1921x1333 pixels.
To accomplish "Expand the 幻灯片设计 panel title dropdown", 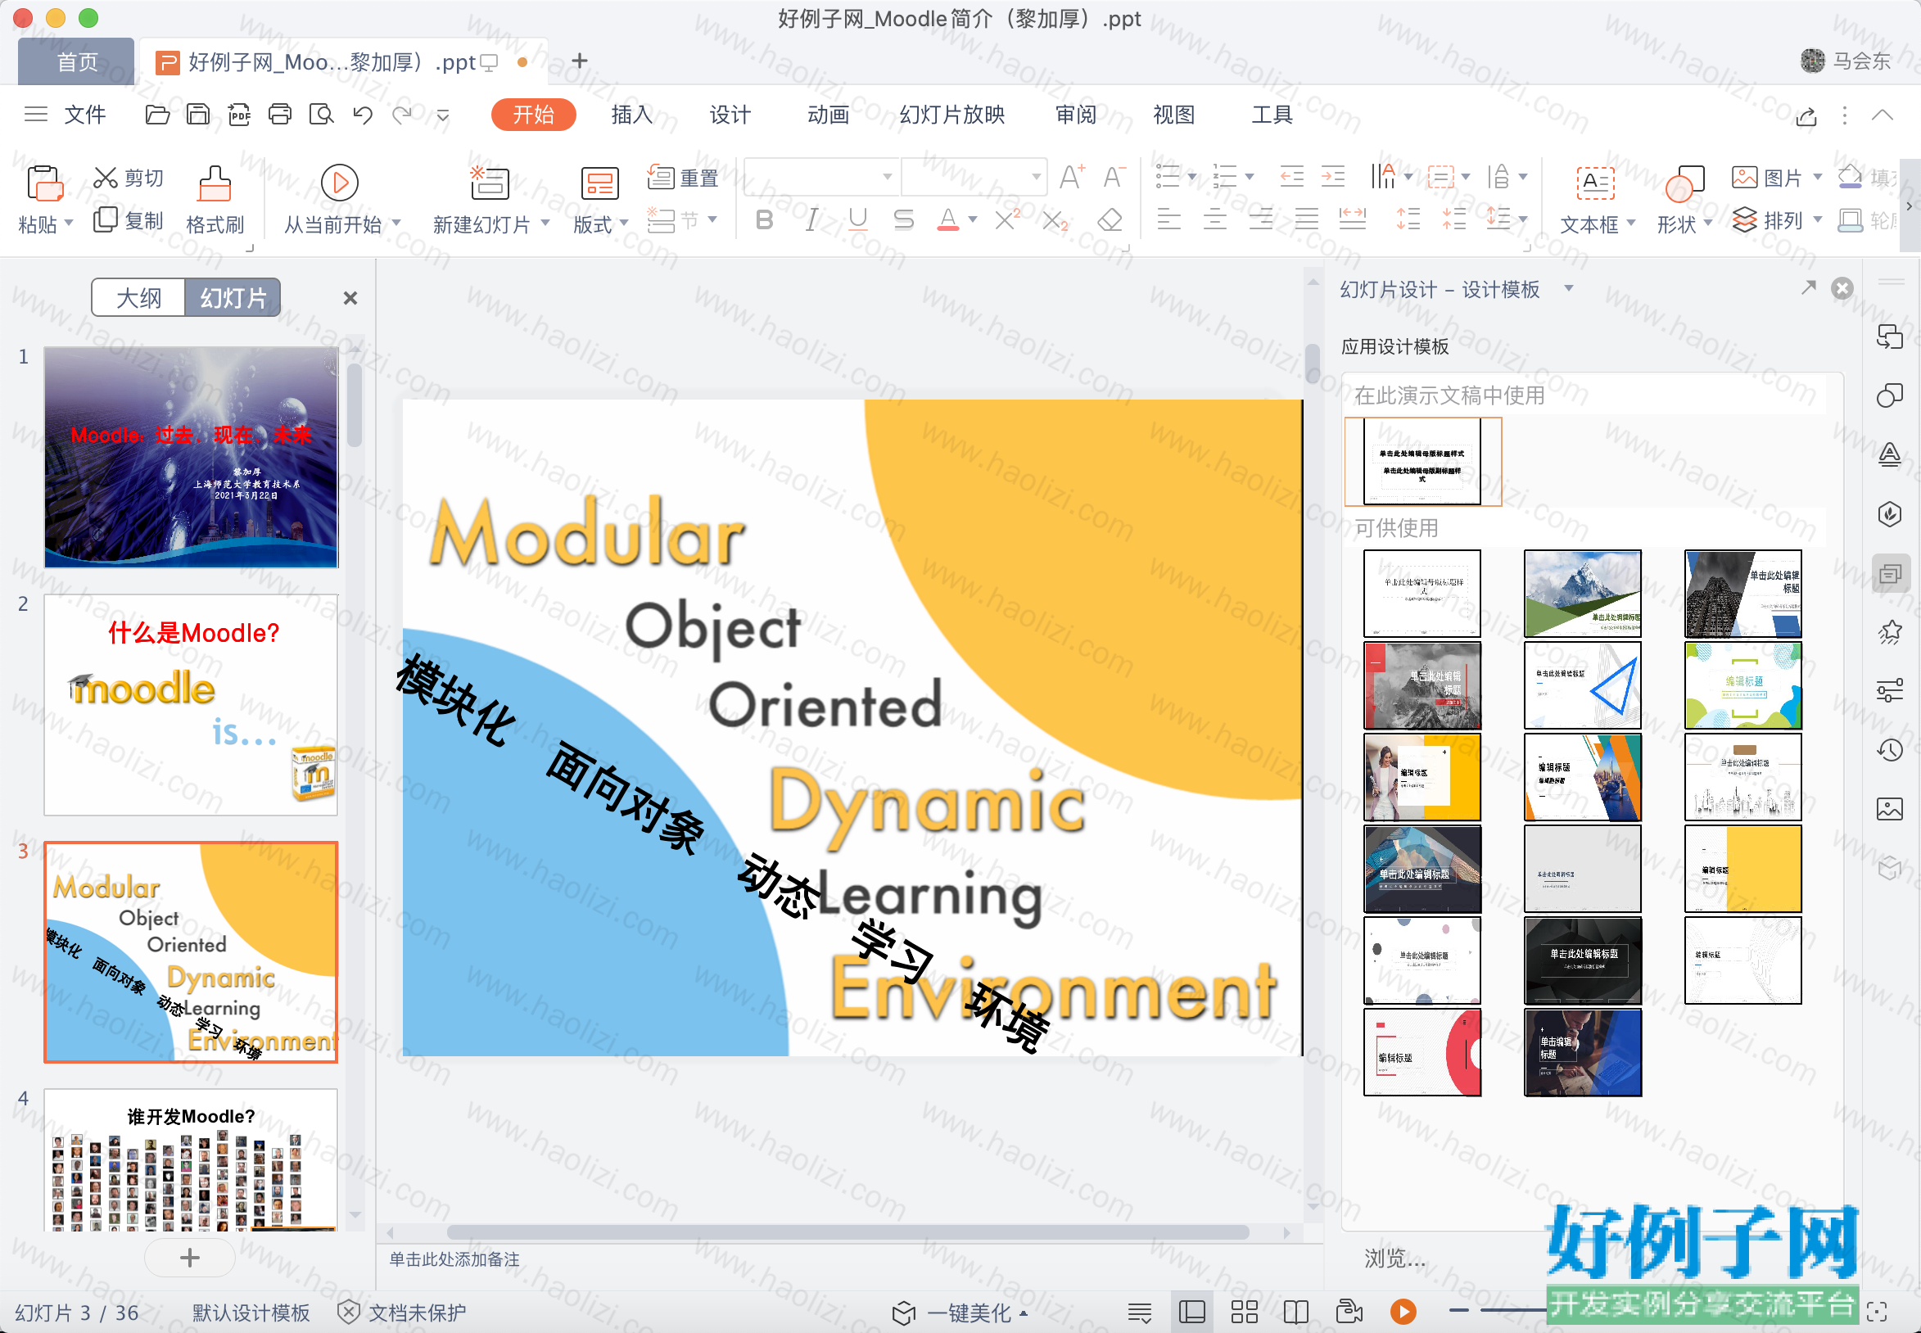I will point(1569,289).
